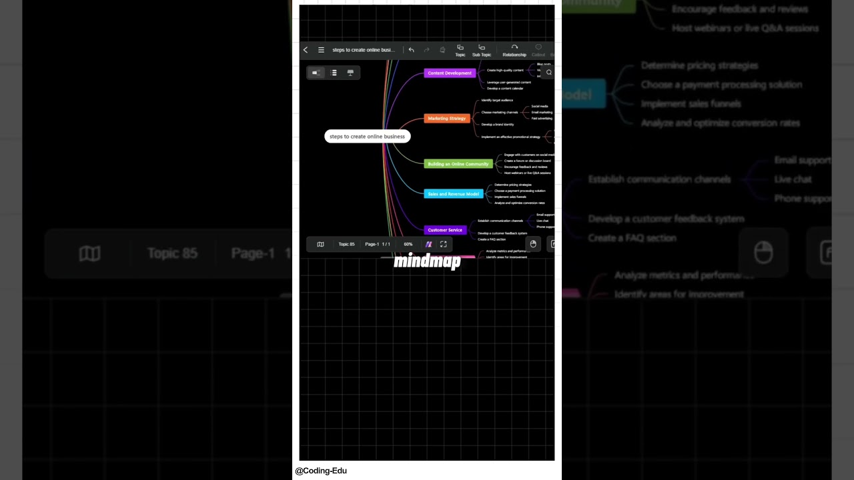Select the central node 'steps to create online business'
This screenshot has width=854, height=480.
[x=367, y=136]
